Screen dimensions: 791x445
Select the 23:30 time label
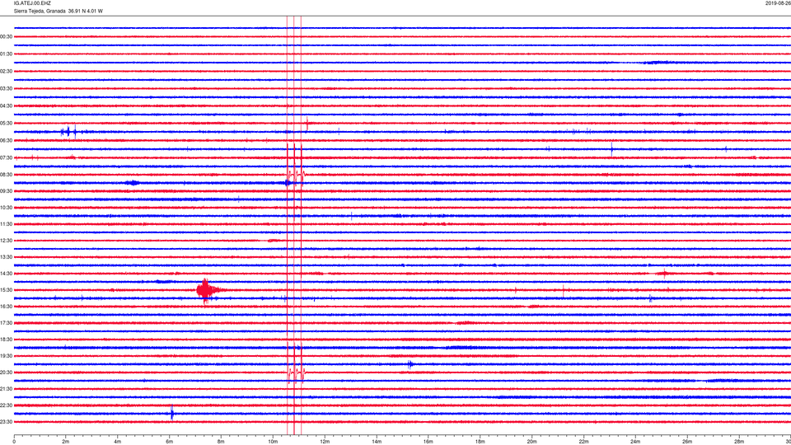[6, 422]
